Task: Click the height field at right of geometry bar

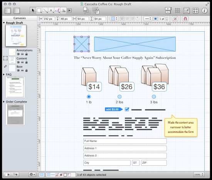Action: (100, 19)
